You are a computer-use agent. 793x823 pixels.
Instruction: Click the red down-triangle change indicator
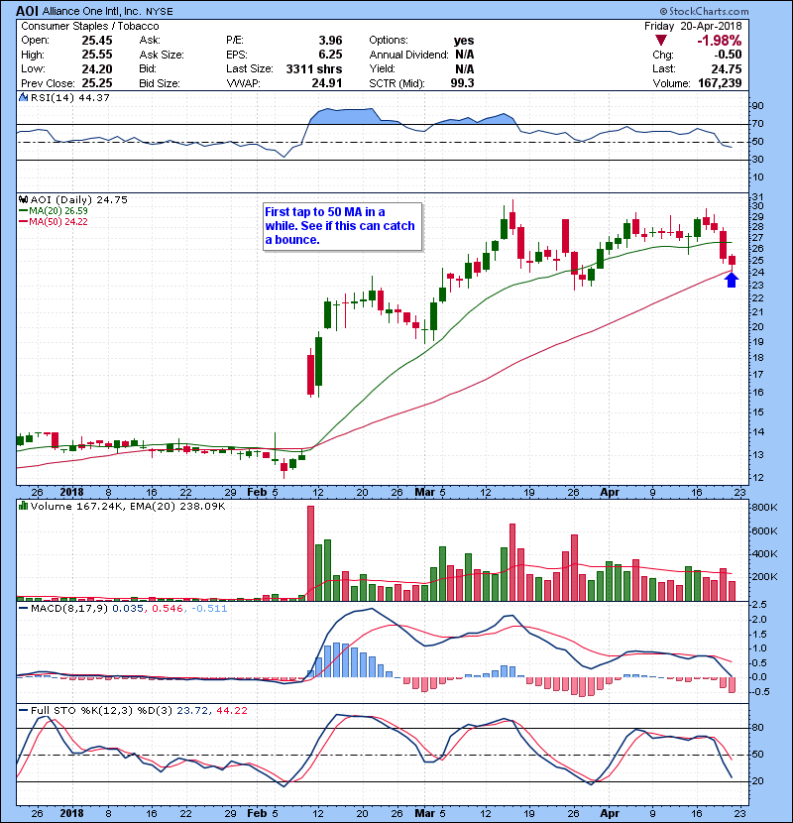pyautogui.click(x=661, y=41)
